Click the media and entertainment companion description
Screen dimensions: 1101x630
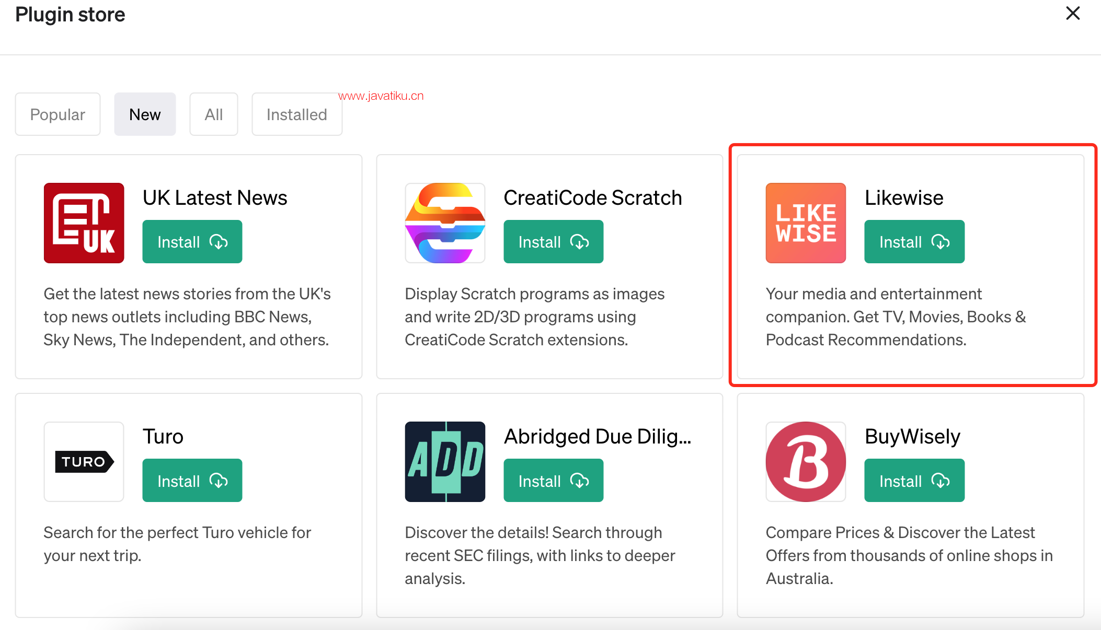pyautogui.click(x=896, y=317)
